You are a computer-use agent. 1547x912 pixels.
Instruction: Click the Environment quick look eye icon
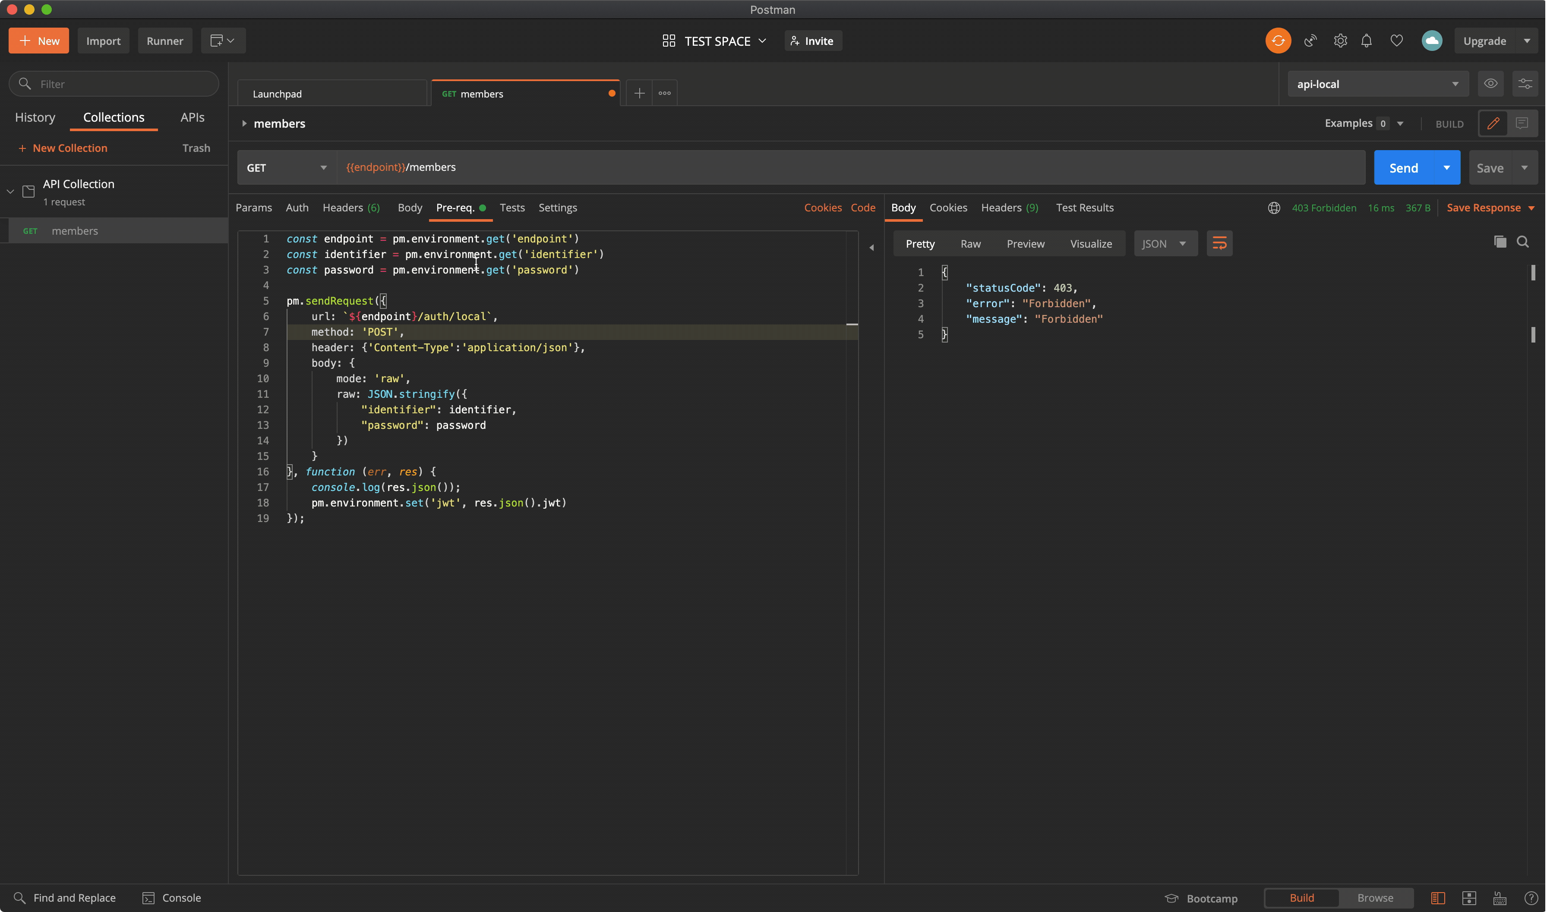pyautogui.click(x=1490, y=84)
